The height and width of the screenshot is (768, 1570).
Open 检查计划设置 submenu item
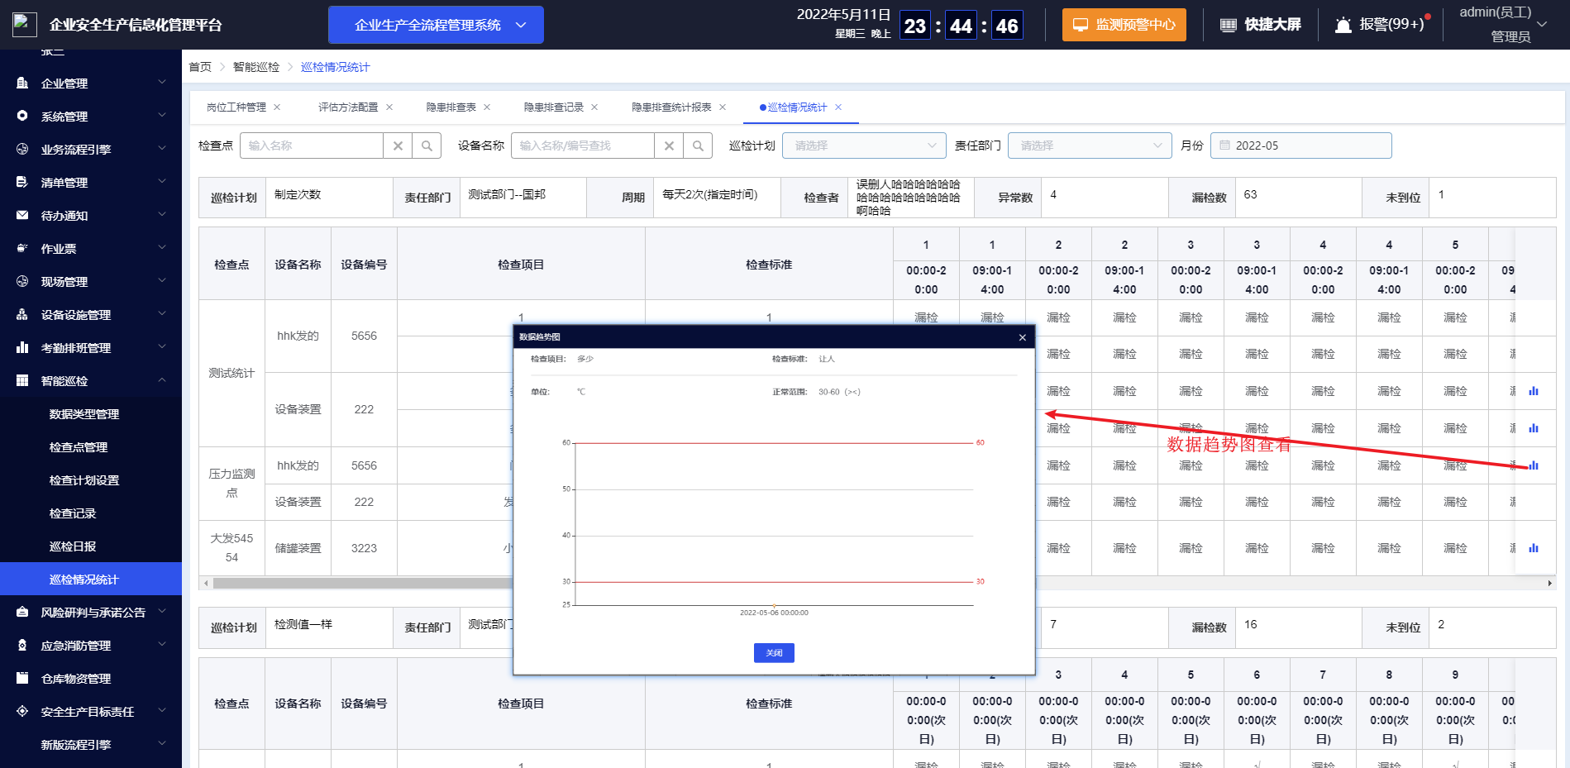(x=84, y=480)
